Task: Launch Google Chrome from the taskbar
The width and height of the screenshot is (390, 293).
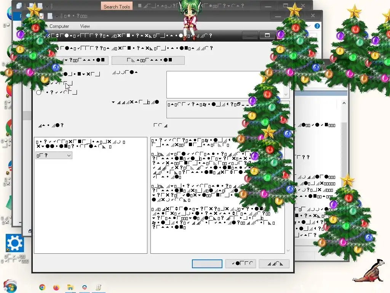Action: click(42, 287)
